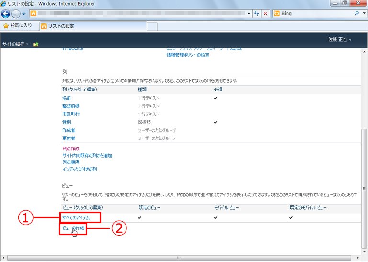Open the 佐藤 正也 user menu

[x=340, y=40]
